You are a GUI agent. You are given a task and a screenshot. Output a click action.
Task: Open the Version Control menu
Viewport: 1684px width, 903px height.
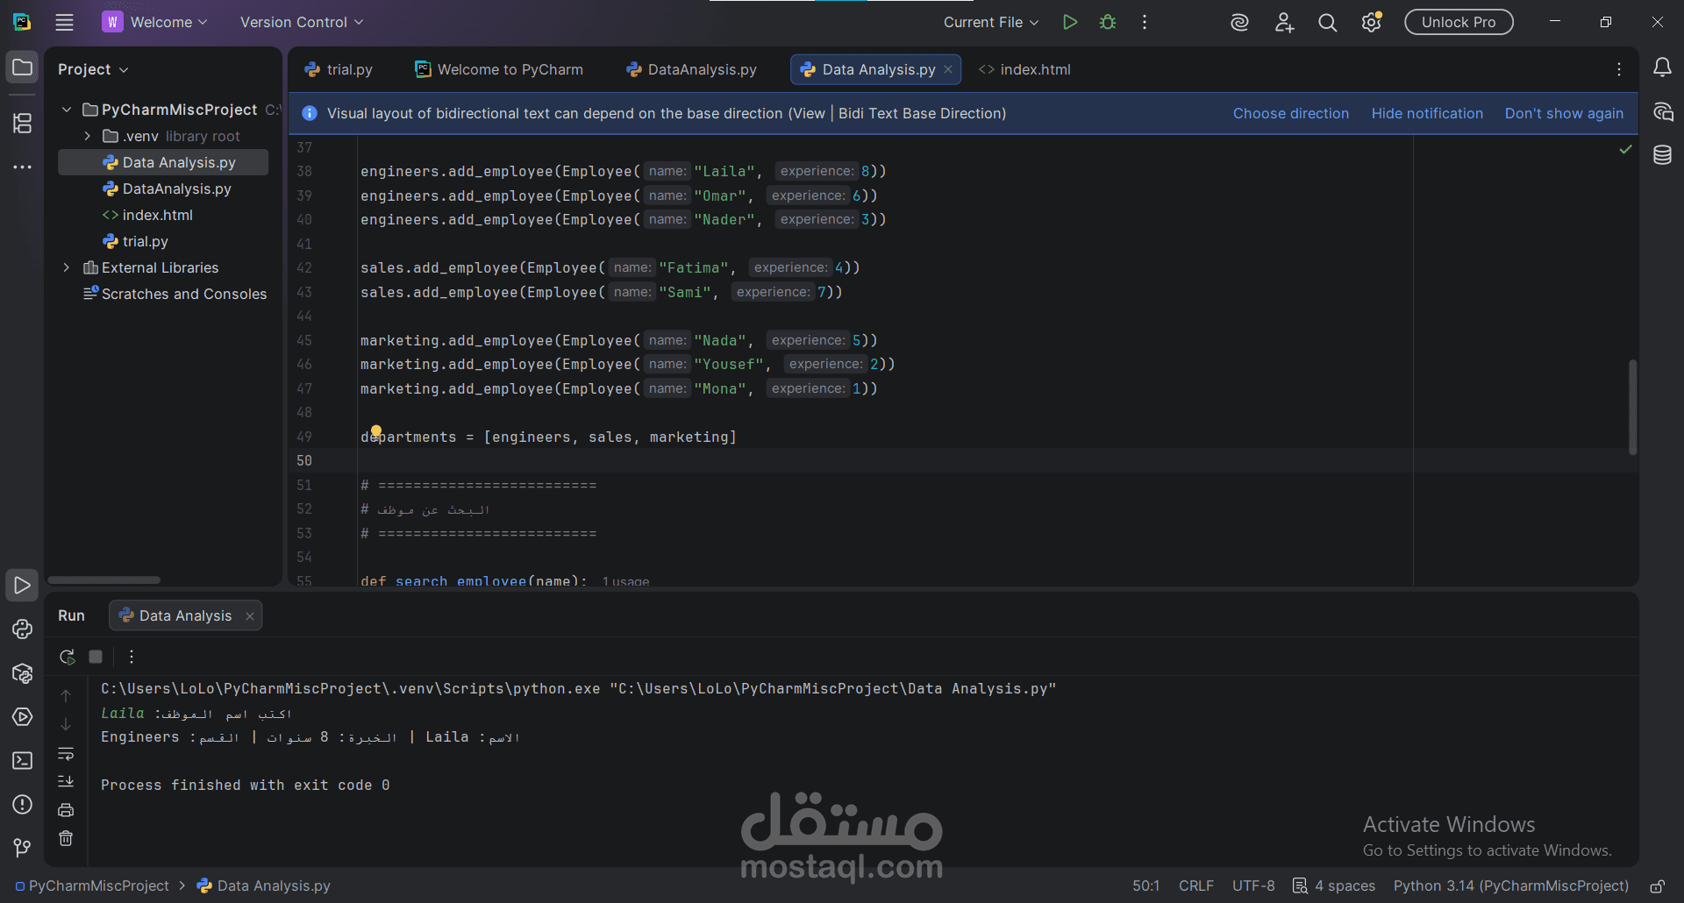(x=302, y=22)
